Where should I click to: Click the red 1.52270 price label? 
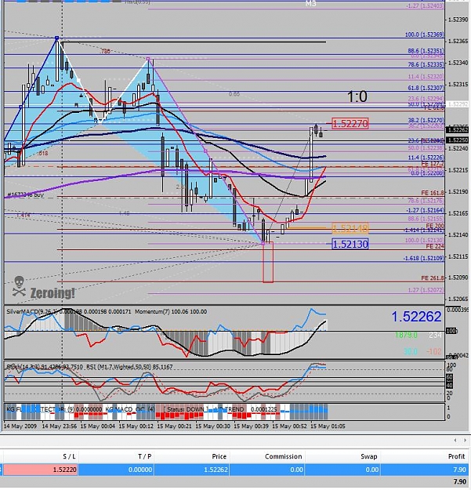(350, 124)
